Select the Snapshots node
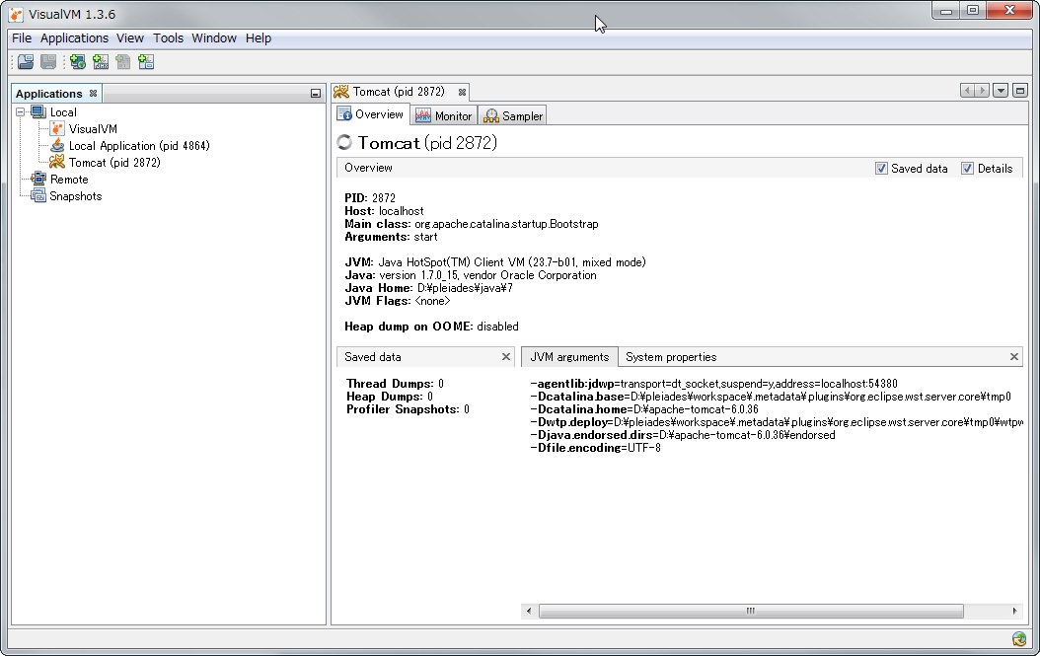This screenshot has width=1040, height=656. click(76, 195)
